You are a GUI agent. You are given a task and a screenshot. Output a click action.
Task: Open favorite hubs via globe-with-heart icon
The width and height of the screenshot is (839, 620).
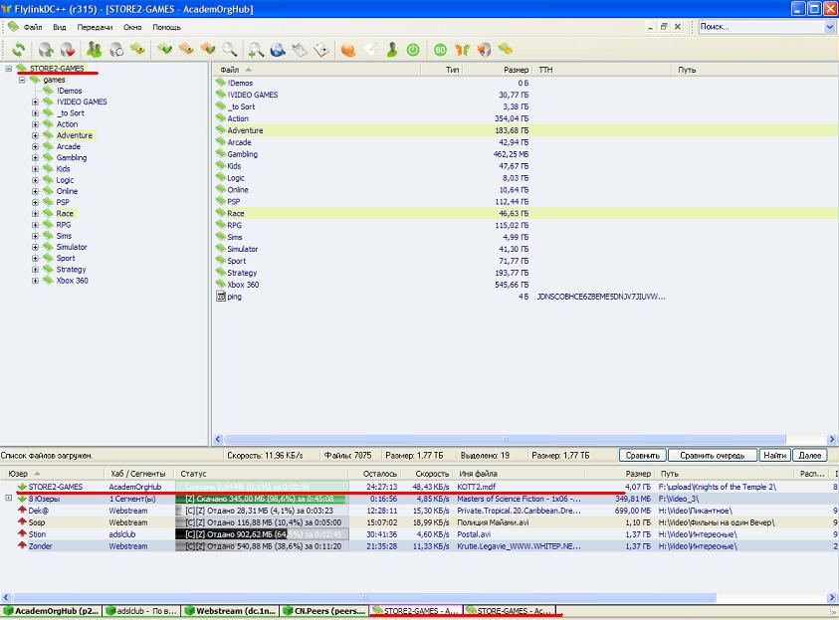pos(68,50)
